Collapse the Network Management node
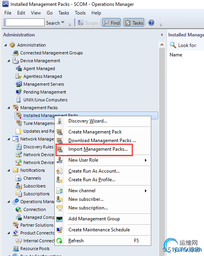Screen dimensions: 204x256 click(9, 139)
